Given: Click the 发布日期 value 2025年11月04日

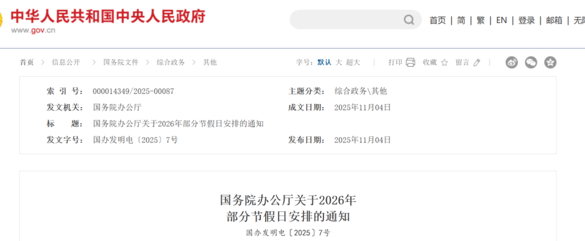Looking at the screenshot, I should click(x=363, y=140).
